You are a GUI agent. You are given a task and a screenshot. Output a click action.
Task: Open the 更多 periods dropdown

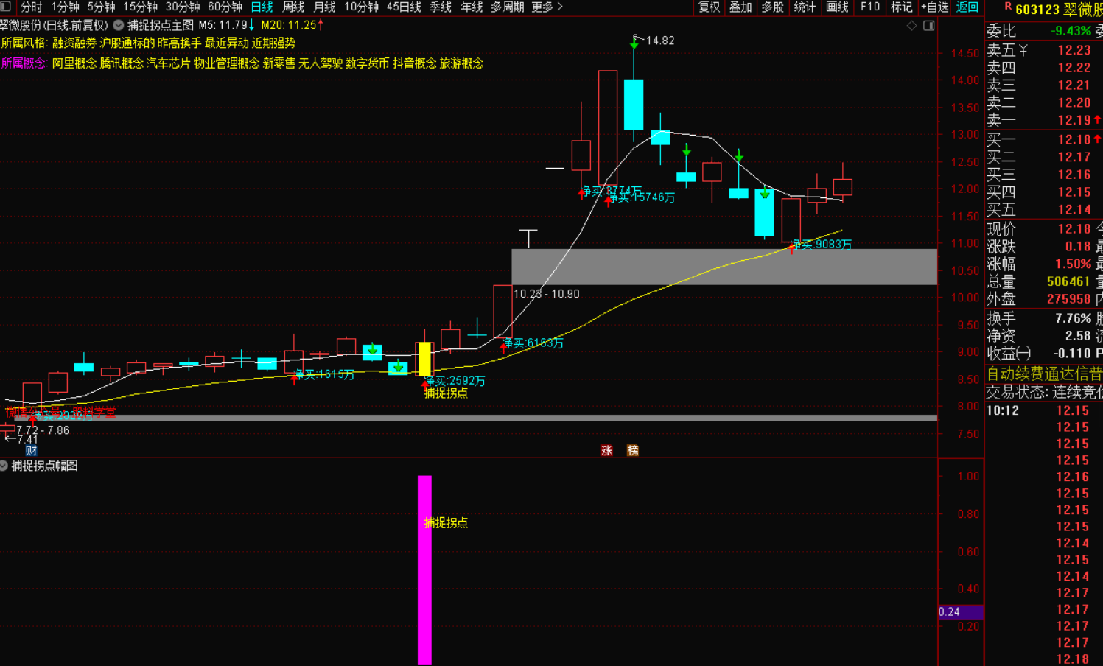546,7
